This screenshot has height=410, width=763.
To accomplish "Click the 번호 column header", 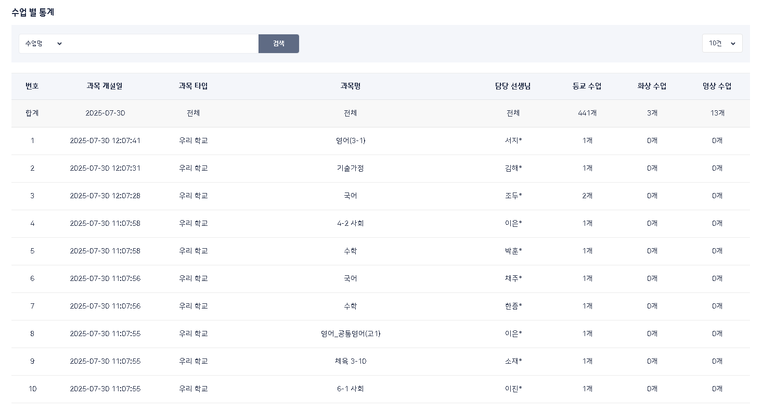I will click(x=32, y=86).
